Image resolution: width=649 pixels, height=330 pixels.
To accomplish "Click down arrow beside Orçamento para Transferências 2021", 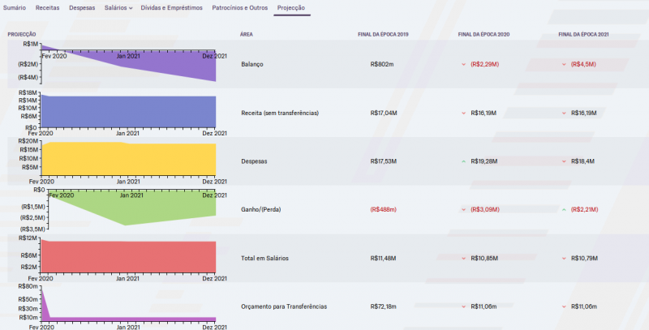I will tap(564, 307).
